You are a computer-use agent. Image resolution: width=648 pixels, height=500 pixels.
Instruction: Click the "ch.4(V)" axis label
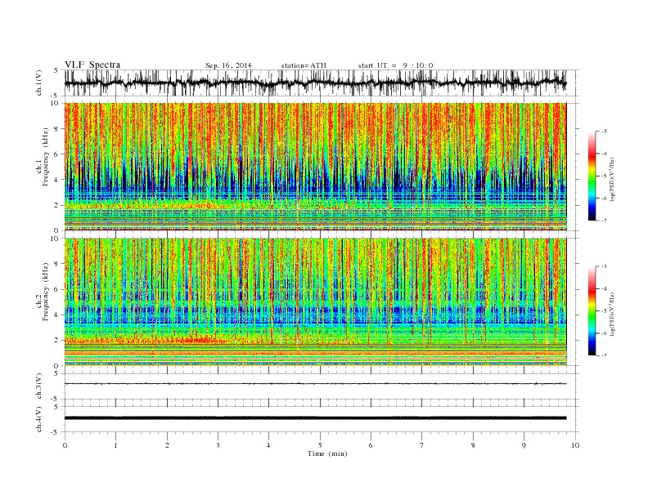[x=39, y=419]
